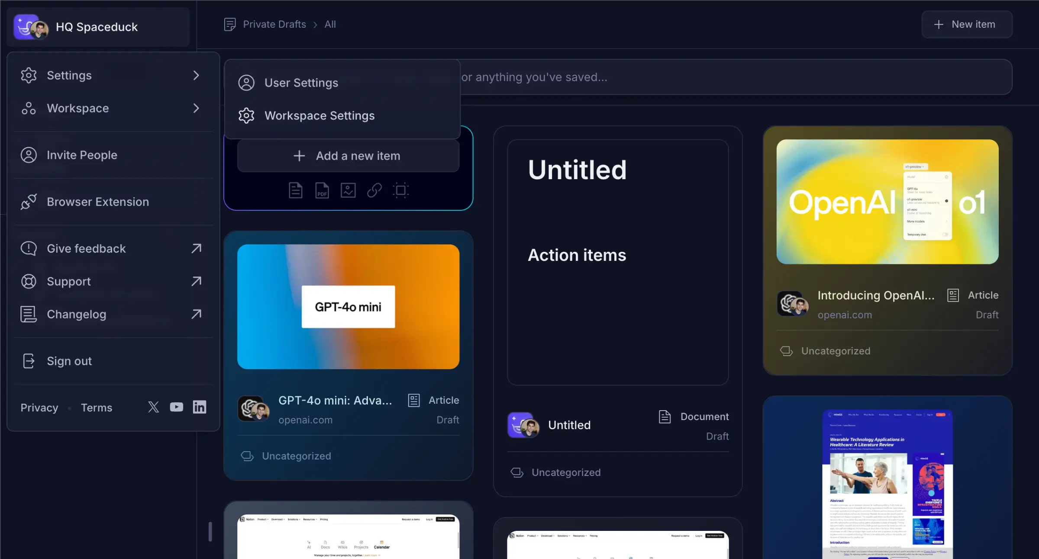The height and width of the screenshot is (559, 1039).
Task: Go to the Private Drafts breadcrumb
Action: pos(274,24)
